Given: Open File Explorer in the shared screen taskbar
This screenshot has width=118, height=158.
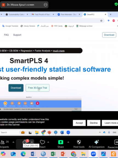Looking at the screenshot, I should pos(37,132).
